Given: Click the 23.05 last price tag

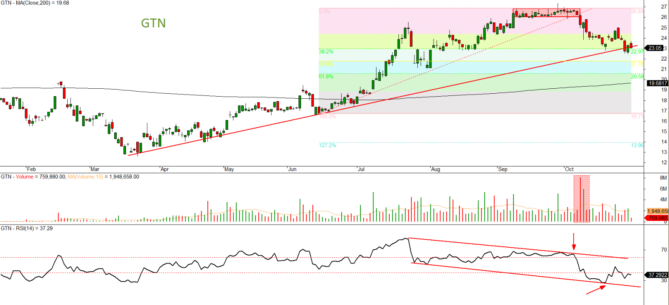Looking at the screenshot, I should coord(655,48).
